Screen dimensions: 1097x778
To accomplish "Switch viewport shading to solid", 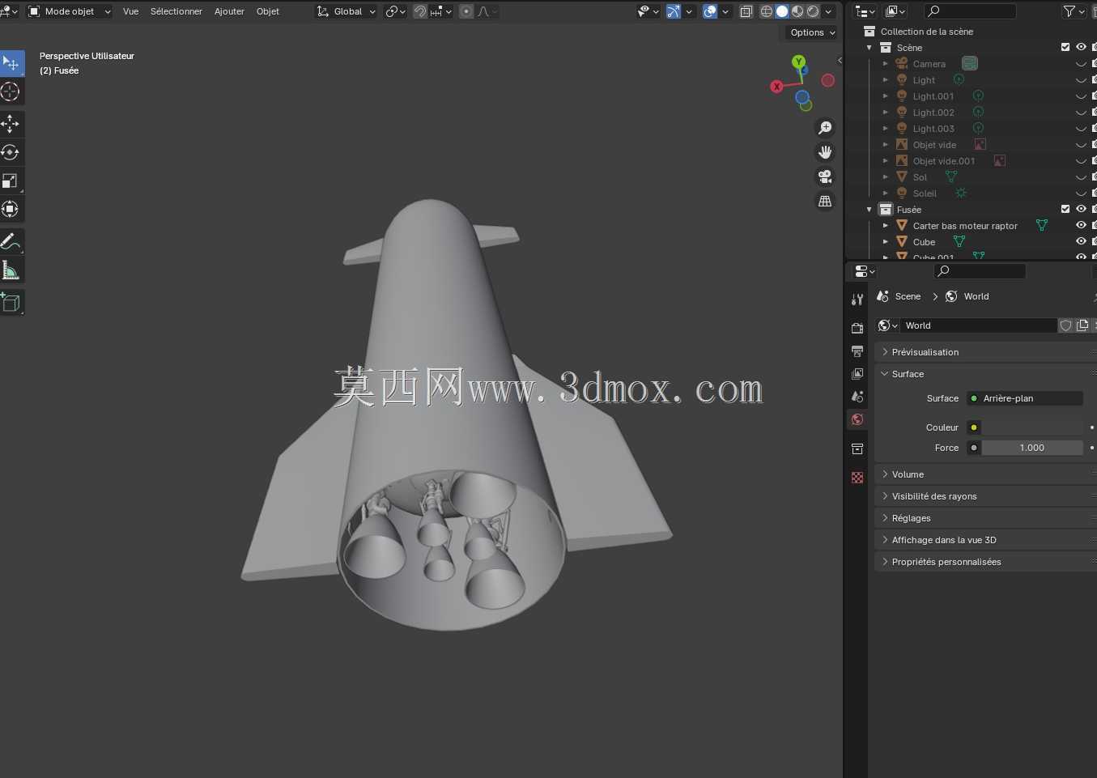I will coord(782,11).
